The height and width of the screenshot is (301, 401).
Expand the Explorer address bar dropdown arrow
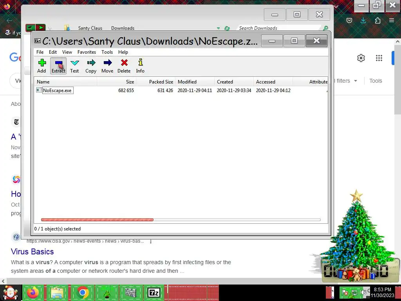click(219, 28)
